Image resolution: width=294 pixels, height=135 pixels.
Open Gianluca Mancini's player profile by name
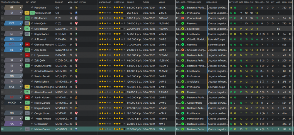tap(44, 45)
